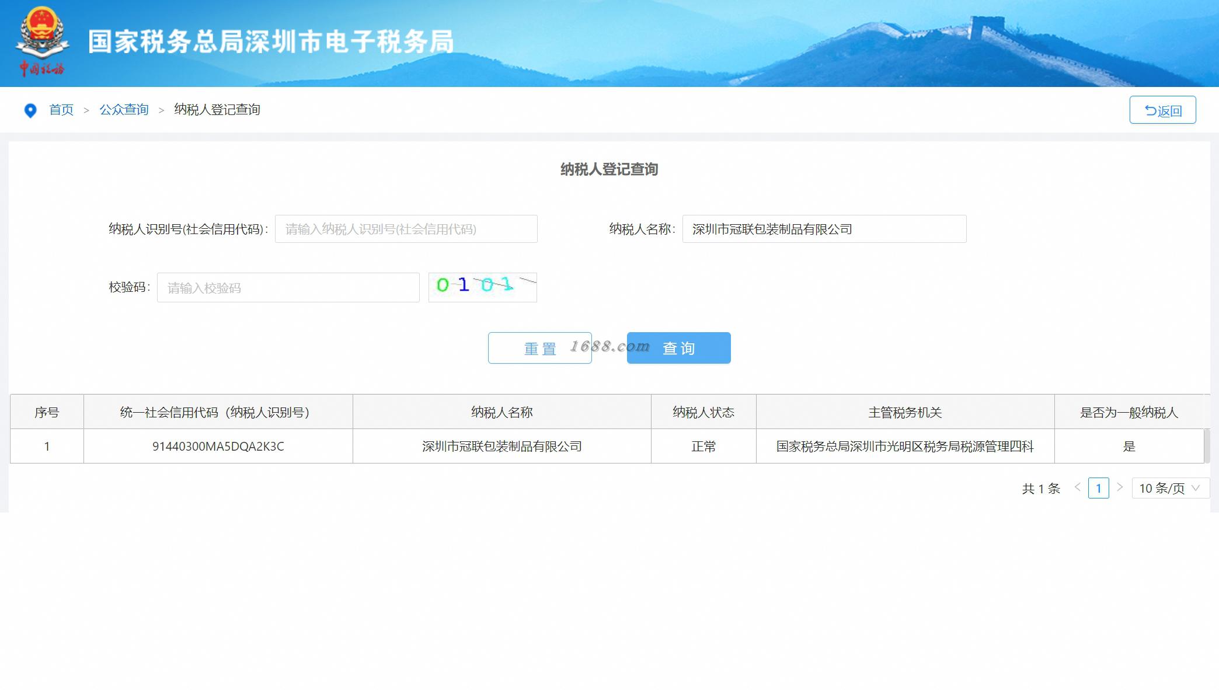
Task: Click the 序号 column header
Action: tap(47, 412)
